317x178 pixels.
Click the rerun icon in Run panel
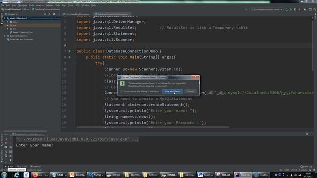[x=6, y=139]
